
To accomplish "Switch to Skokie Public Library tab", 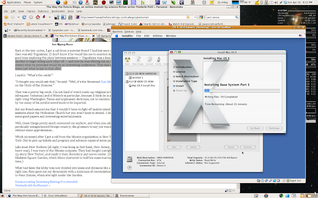I will (x=25, y=36).
